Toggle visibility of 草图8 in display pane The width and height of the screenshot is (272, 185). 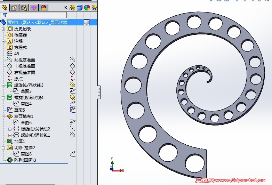pos(73,153)
